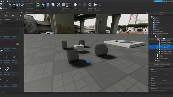Switch to the MODEL ribbon tab
Image resolution: width=173 pixels, height=97 pixels.
[22, 1]
